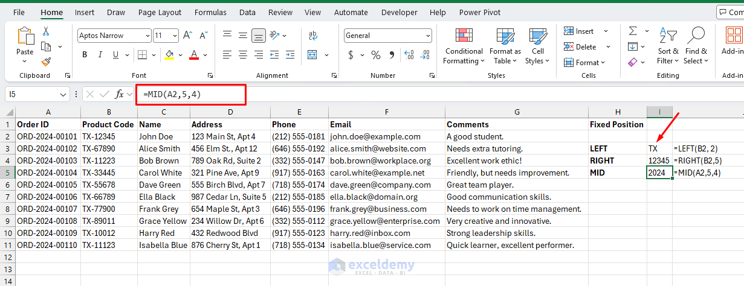Select cell containing Grace Yellow

163,221
